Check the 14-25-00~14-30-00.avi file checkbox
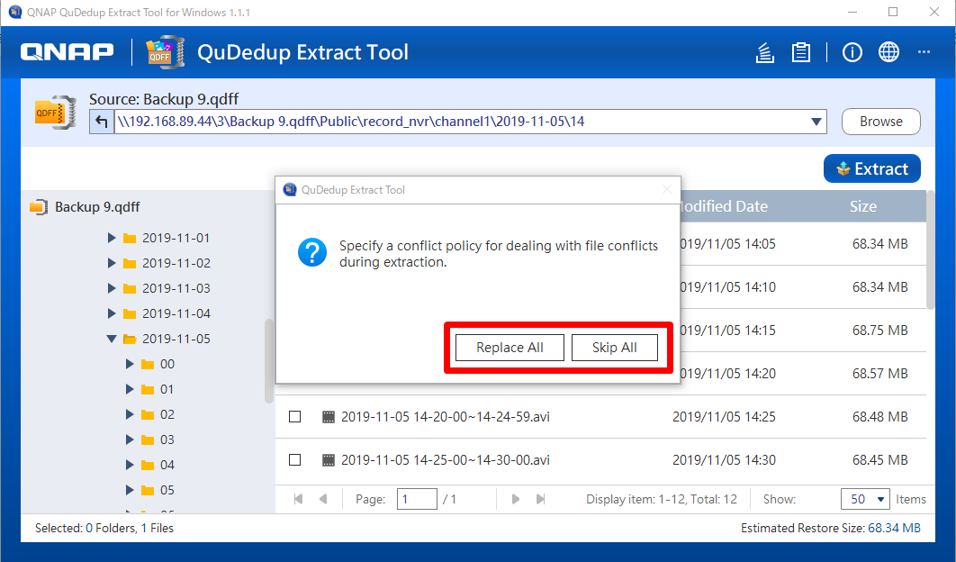 295,460
